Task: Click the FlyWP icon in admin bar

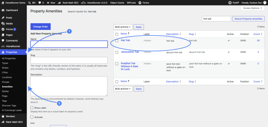Action: (230, 3)
